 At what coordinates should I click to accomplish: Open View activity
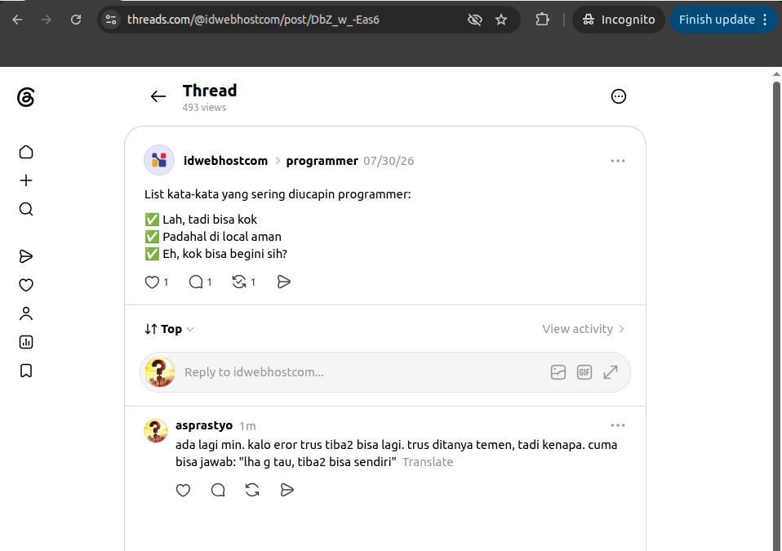583,329
